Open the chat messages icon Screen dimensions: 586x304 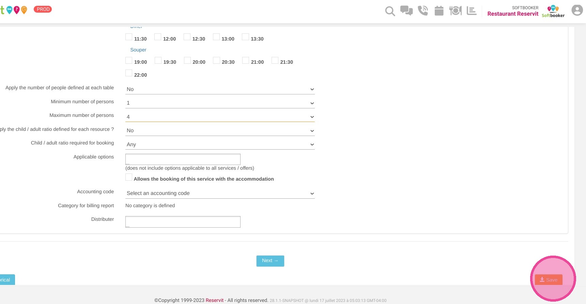pos(406,11)
